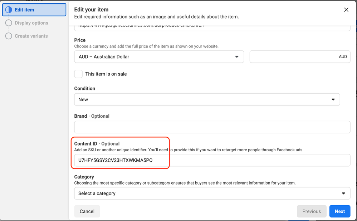Image resolution: width=357 pixels, height=221 pixels.
Task: Go to the Display options step
Action: click(x=31, y=23)
